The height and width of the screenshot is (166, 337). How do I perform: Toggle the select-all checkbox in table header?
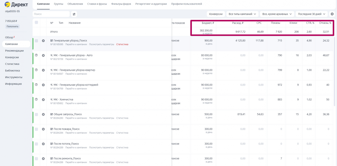point(36,23)
